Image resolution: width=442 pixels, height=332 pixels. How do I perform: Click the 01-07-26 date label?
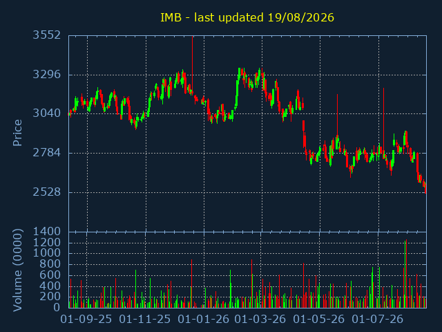click(x=378, y=320)
